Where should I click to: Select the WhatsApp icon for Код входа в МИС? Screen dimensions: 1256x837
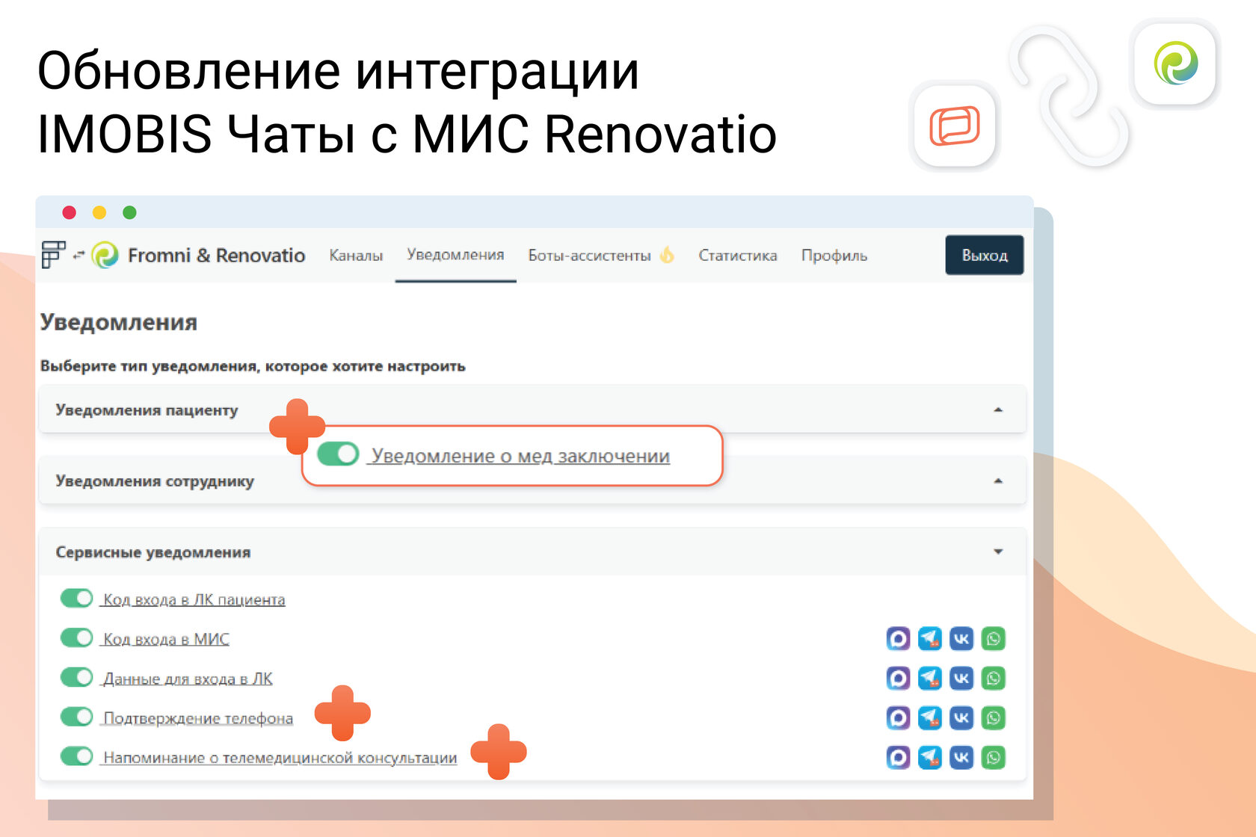click(x=994, y=638)
